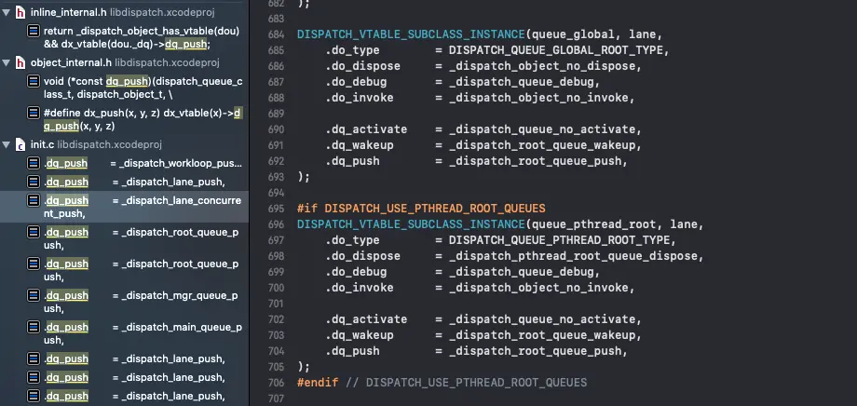The image size is (857, 406).
Task: Click the header file icon for object_internal.h
Action: tap(20, 62)
